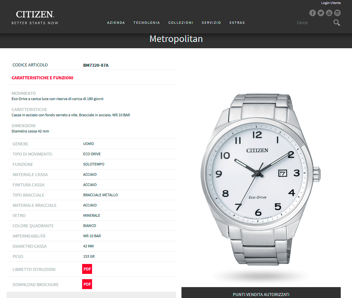Open the YouTube social icon
Viewport: 352px width, 298px height.
click(x=329, y=13)
